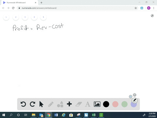Open Windows taskbar search

point(11,115)
